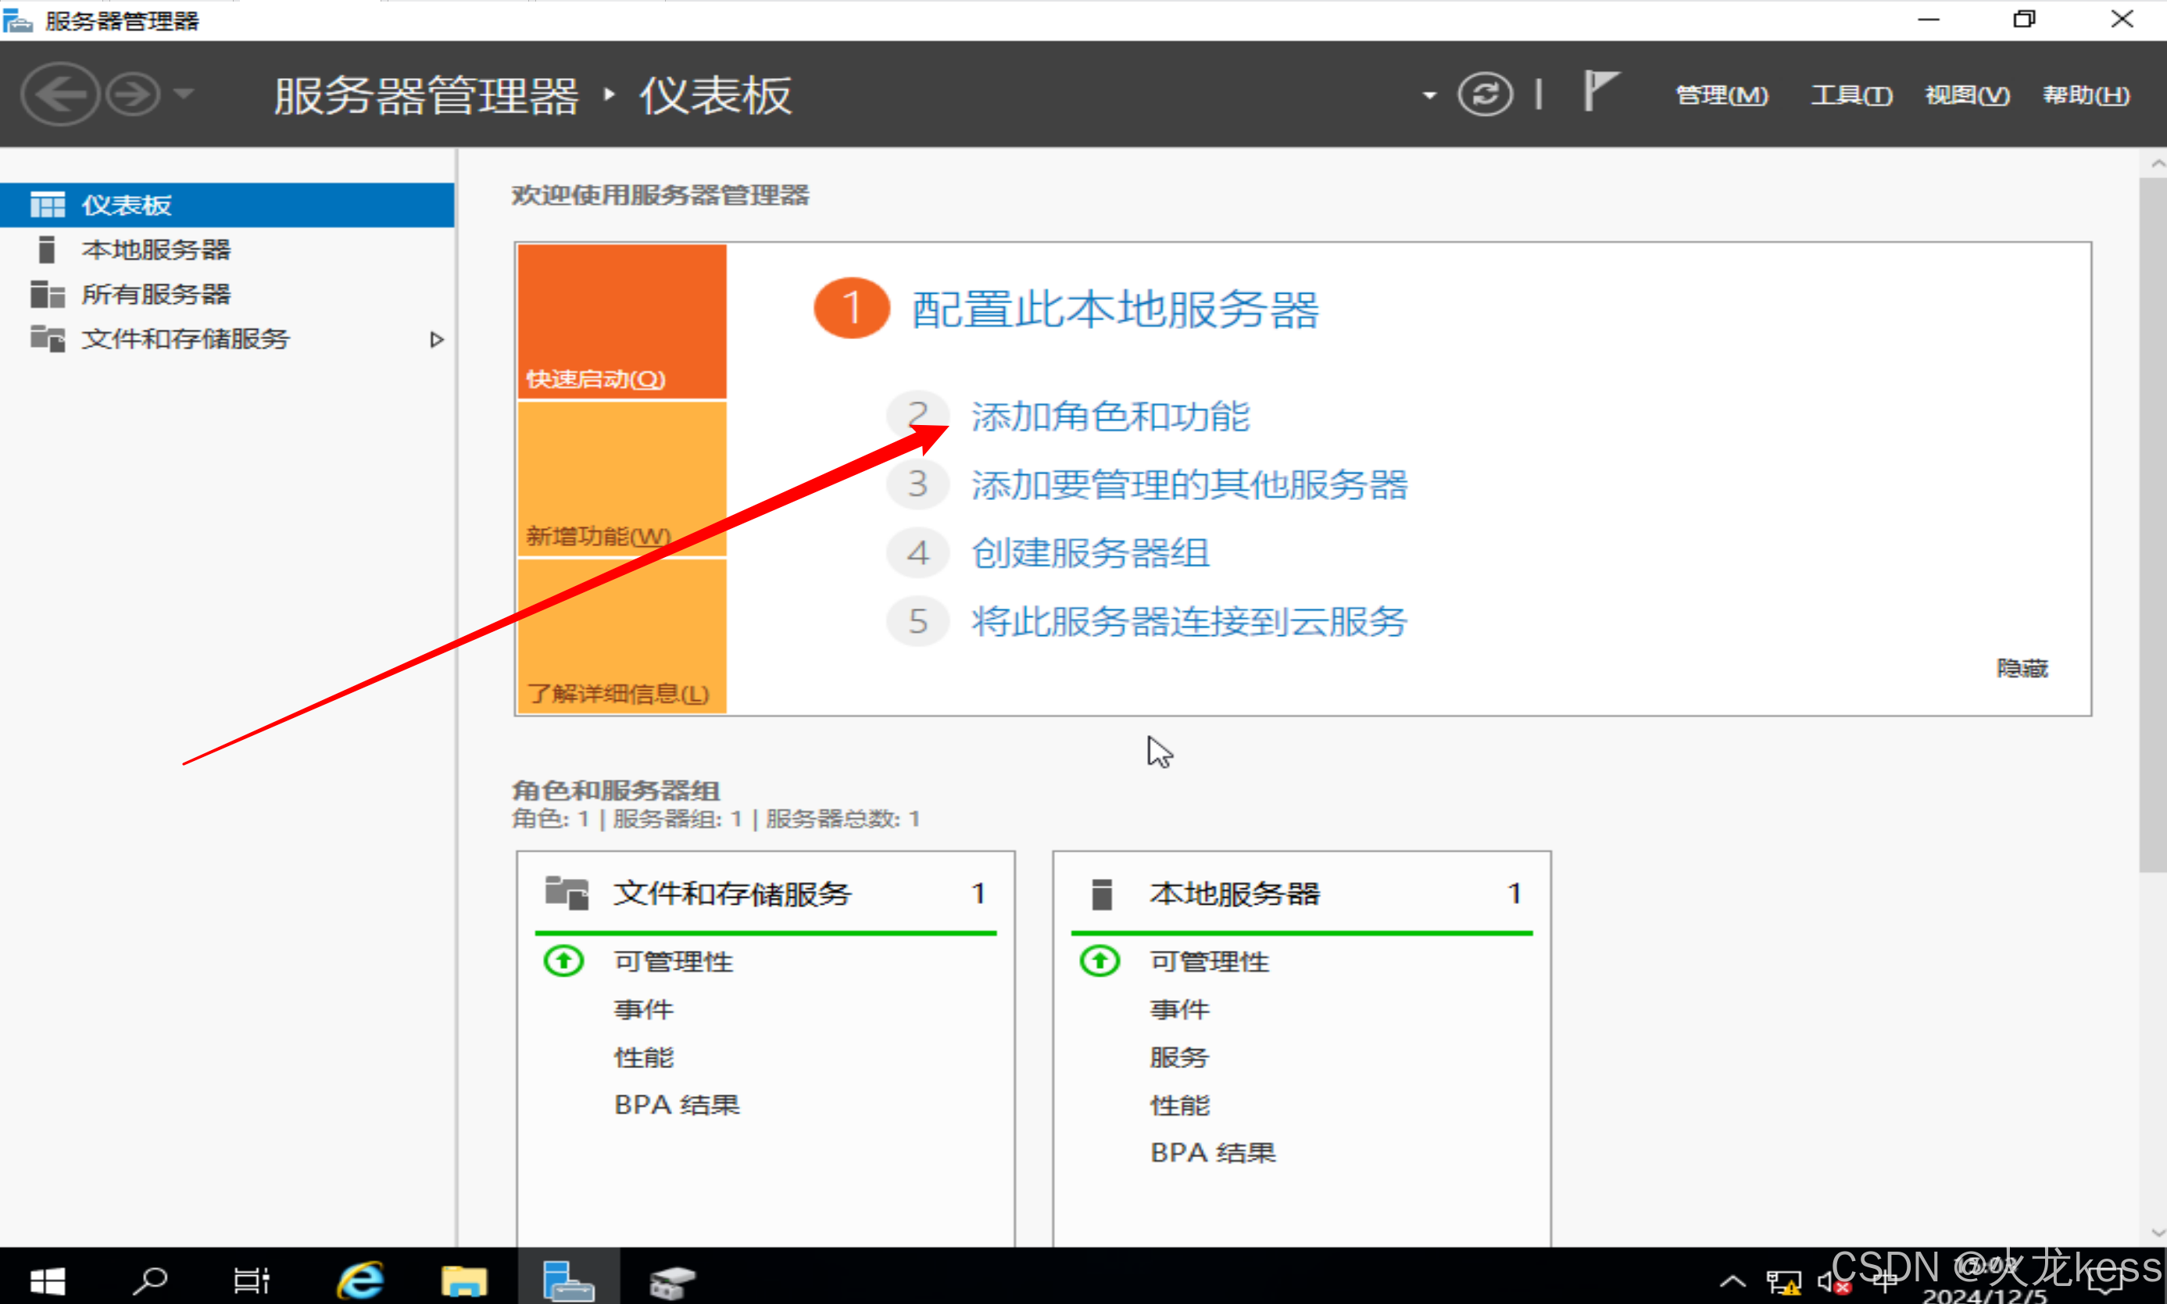2167x1304 pixels.
Task: Open the 工具(T) menu
Action: [x=1851, y=95]
